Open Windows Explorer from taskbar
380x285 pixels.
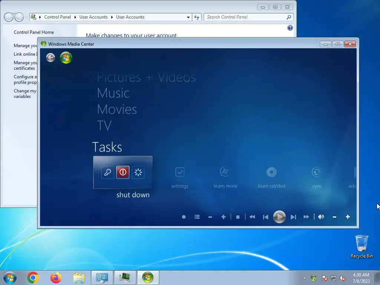79,278
